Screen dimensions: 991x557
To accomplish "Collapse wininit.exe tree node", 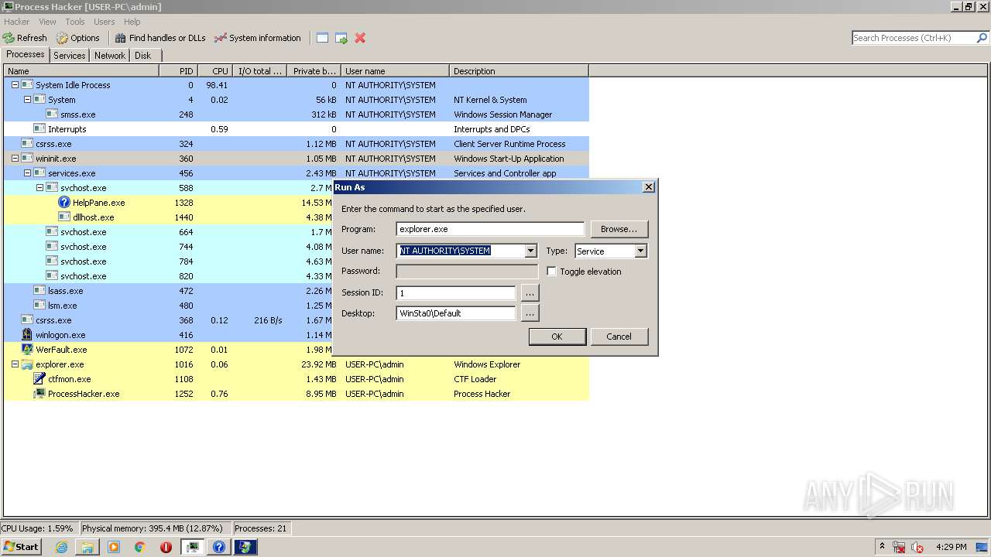I will click(x=15, y=159).
